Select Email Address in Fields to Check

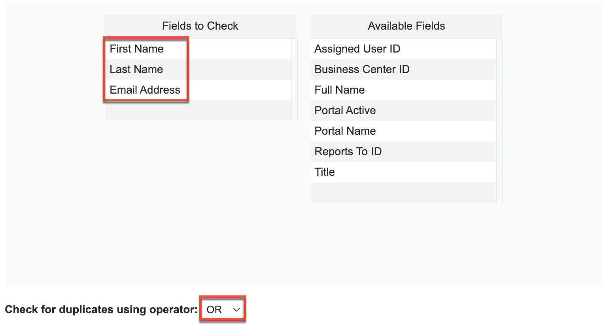(x=145, y=90)
